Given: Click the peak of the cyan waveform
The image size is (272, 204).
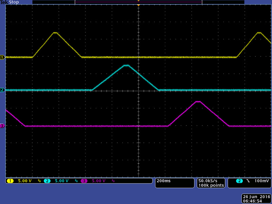Looking at the screenshot, I should (x=126, y=65).
